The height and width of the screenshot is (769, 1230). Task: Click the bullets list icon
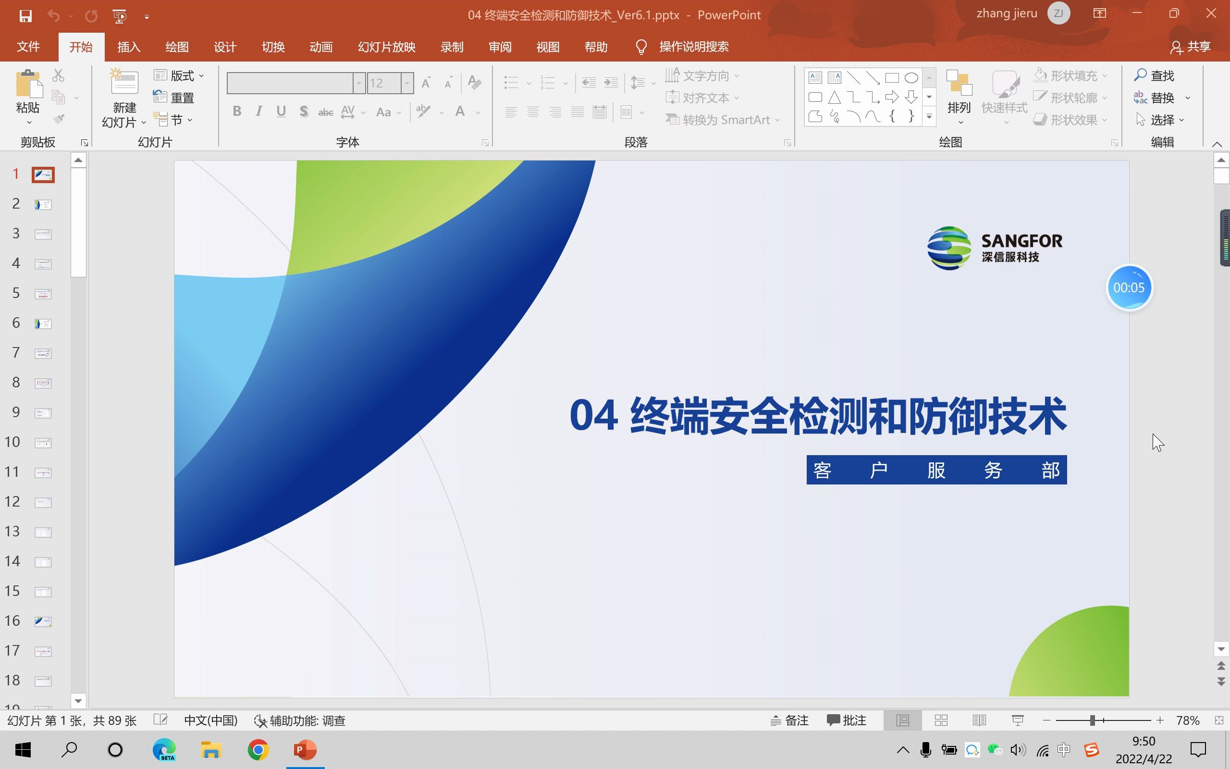pos(511,83)
